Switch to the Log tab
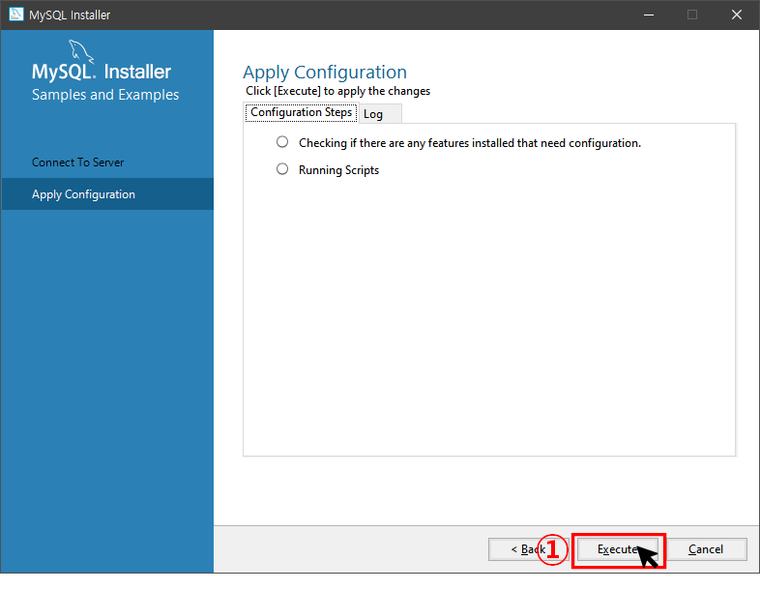Viewport: 760px width, 590px height. (x=380, y=114)
